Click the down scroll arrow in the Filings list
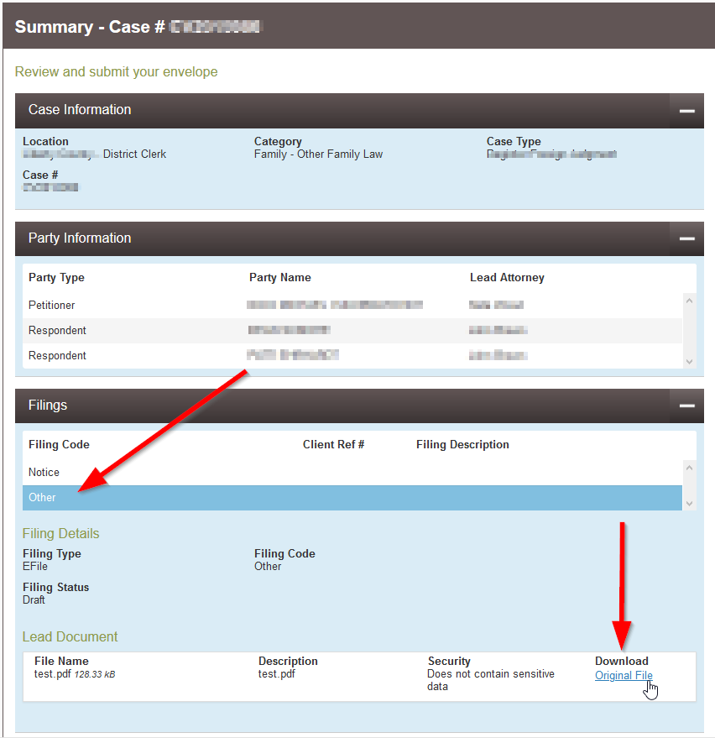 pyautogui.click(x=690, y=502)
